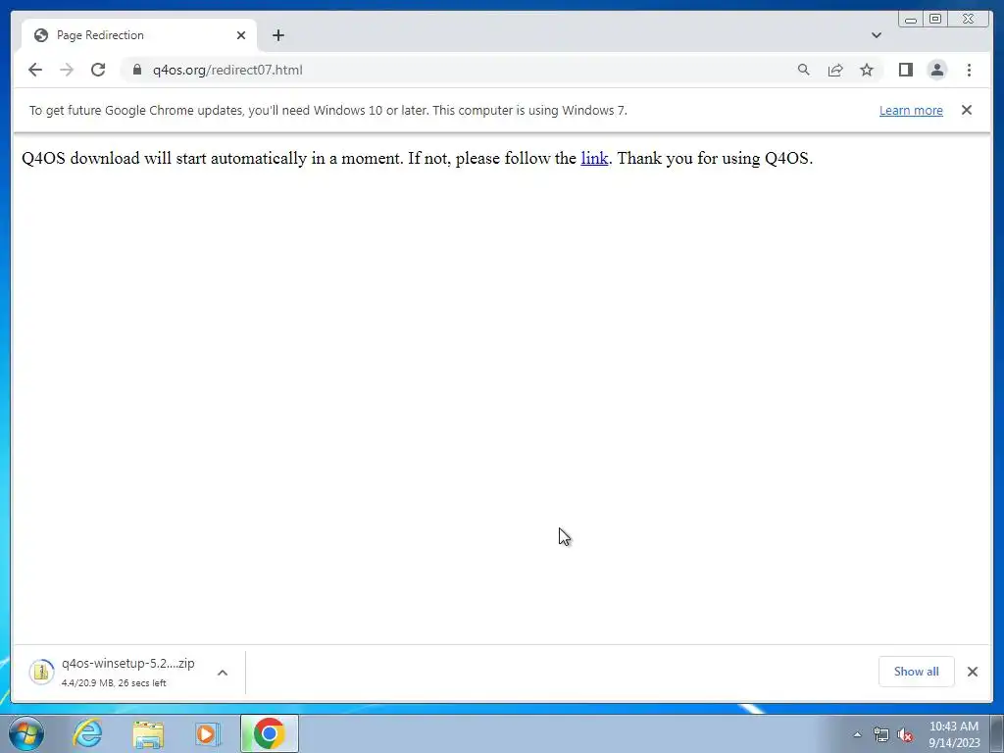The height and width of the screenshot is (753, 1004).
Task: Open the zoom magnifier icon in address bar
Action: coord(804,70)
